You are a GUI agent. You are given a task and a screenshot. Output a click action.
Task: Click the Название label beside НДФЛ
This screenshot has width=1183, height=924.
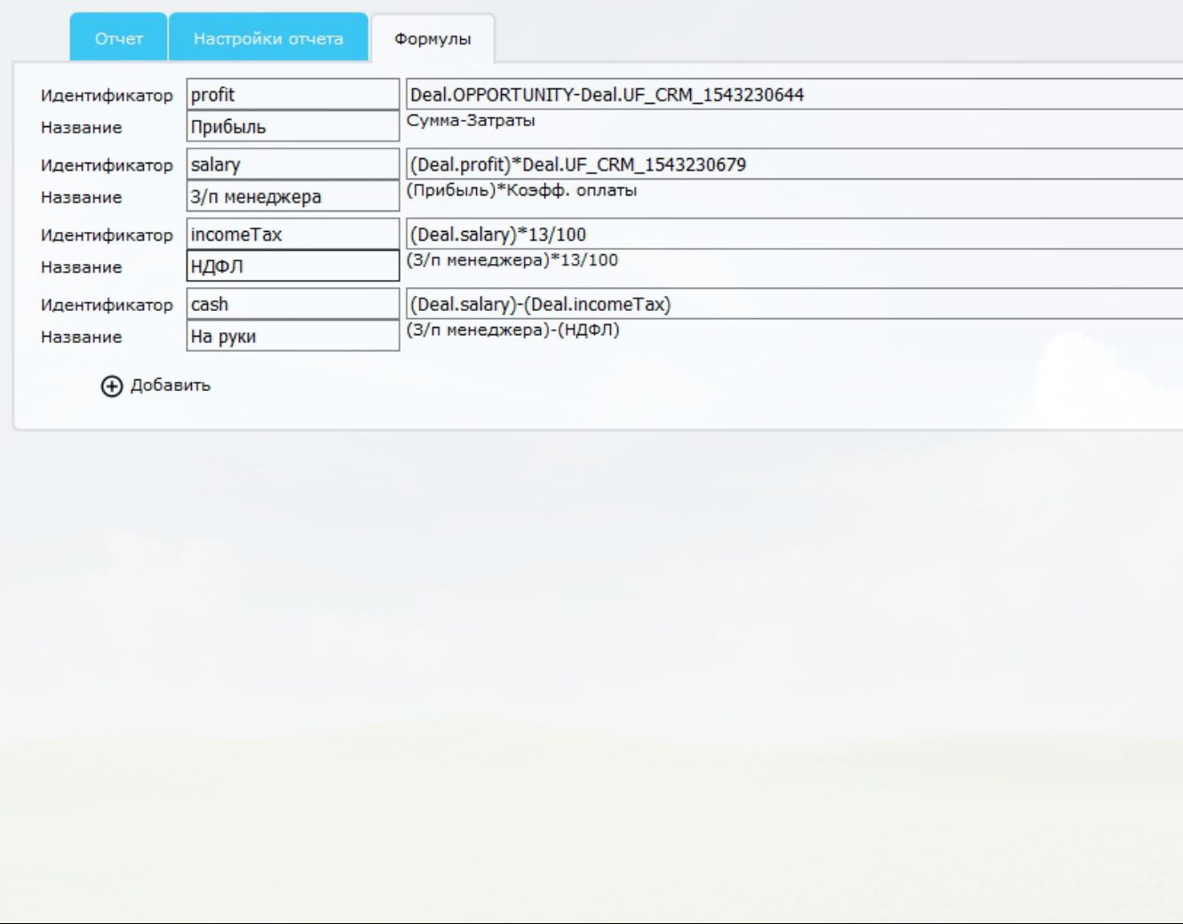(x=81, y=267)
